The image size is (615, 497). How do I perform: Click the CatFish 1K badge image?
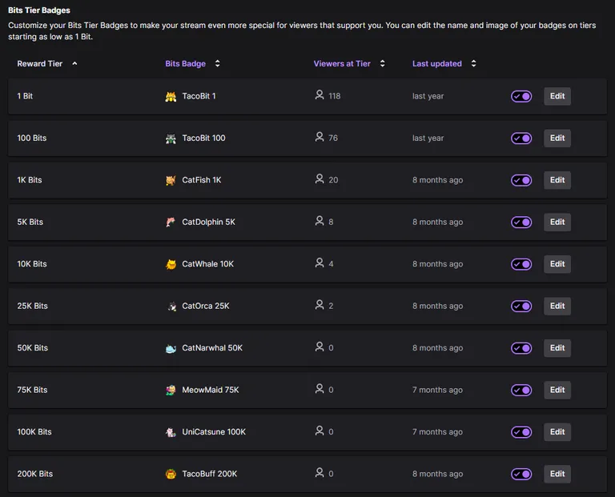[171, 180]
